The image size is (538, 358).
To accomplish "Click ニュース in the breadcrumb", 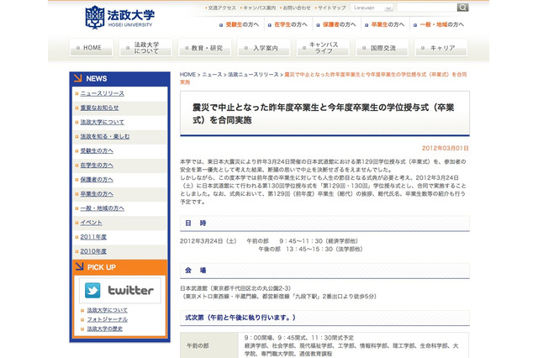I will pyautogui.click(x=212, y=75).
